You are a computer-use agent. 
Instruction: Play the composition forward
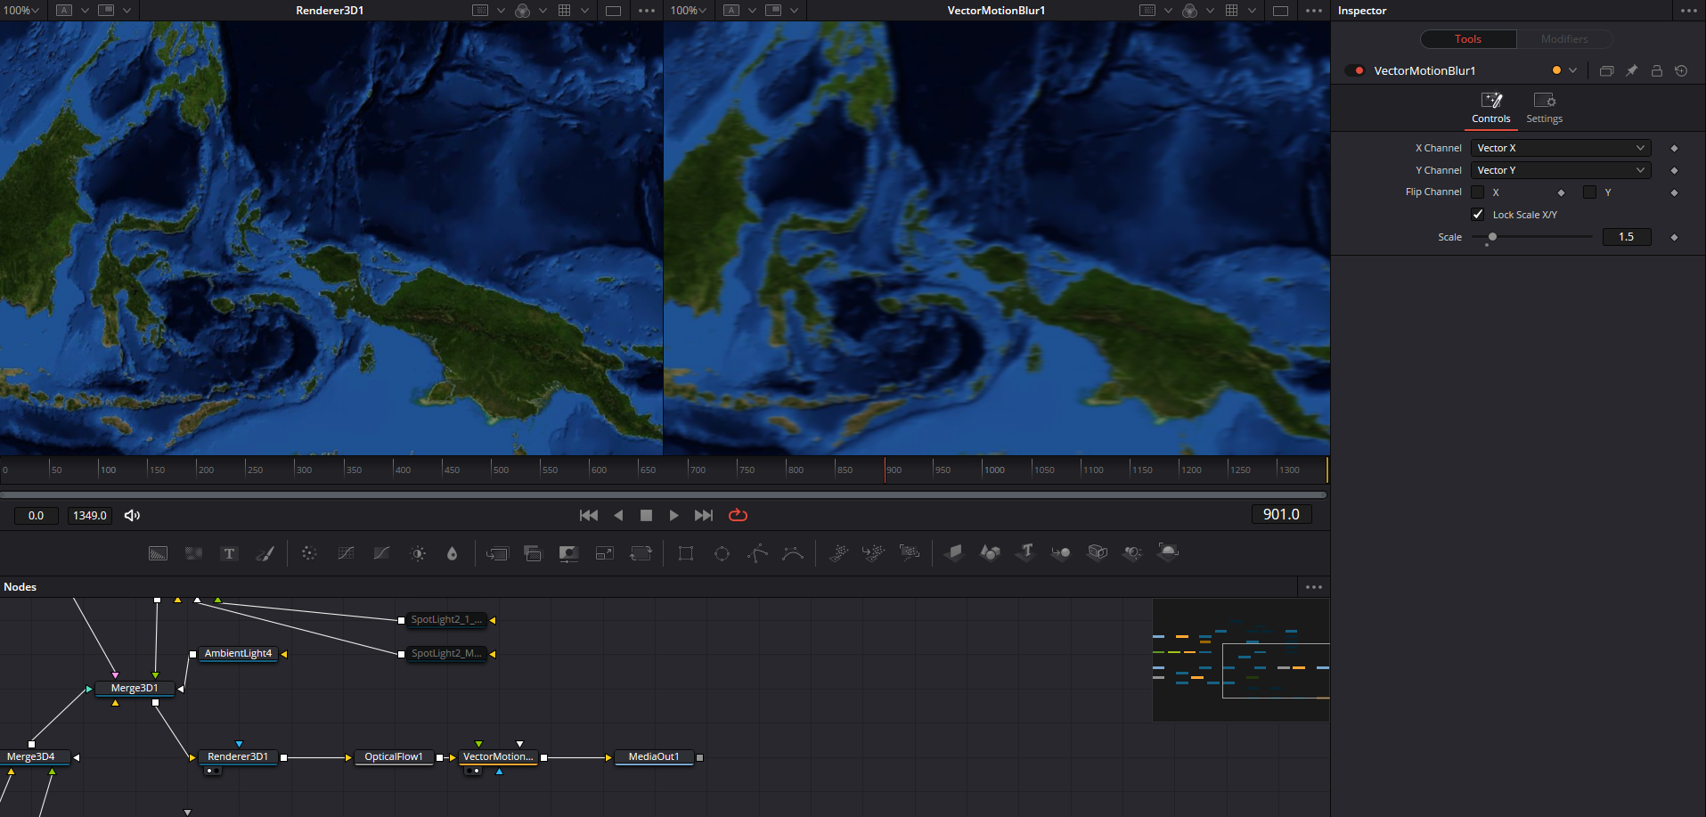click(x=674, y=515)
